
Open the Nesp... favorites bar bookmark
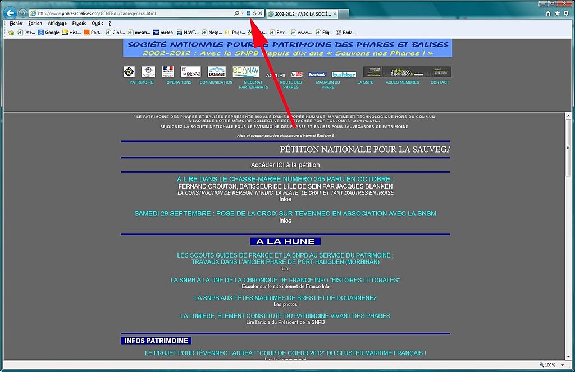[212, 33]
